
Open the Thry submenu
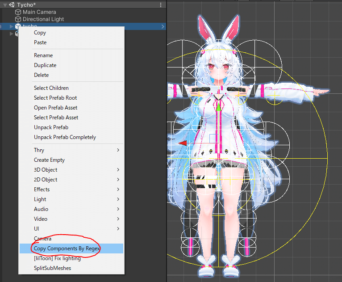point(71,150)
